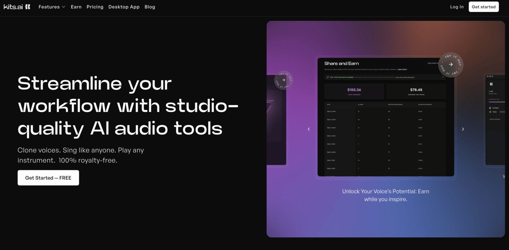The width and height of the screenshot is (509, 250).
Task: Open the Desktop App nav link
Action: click(x=124, y=7)
